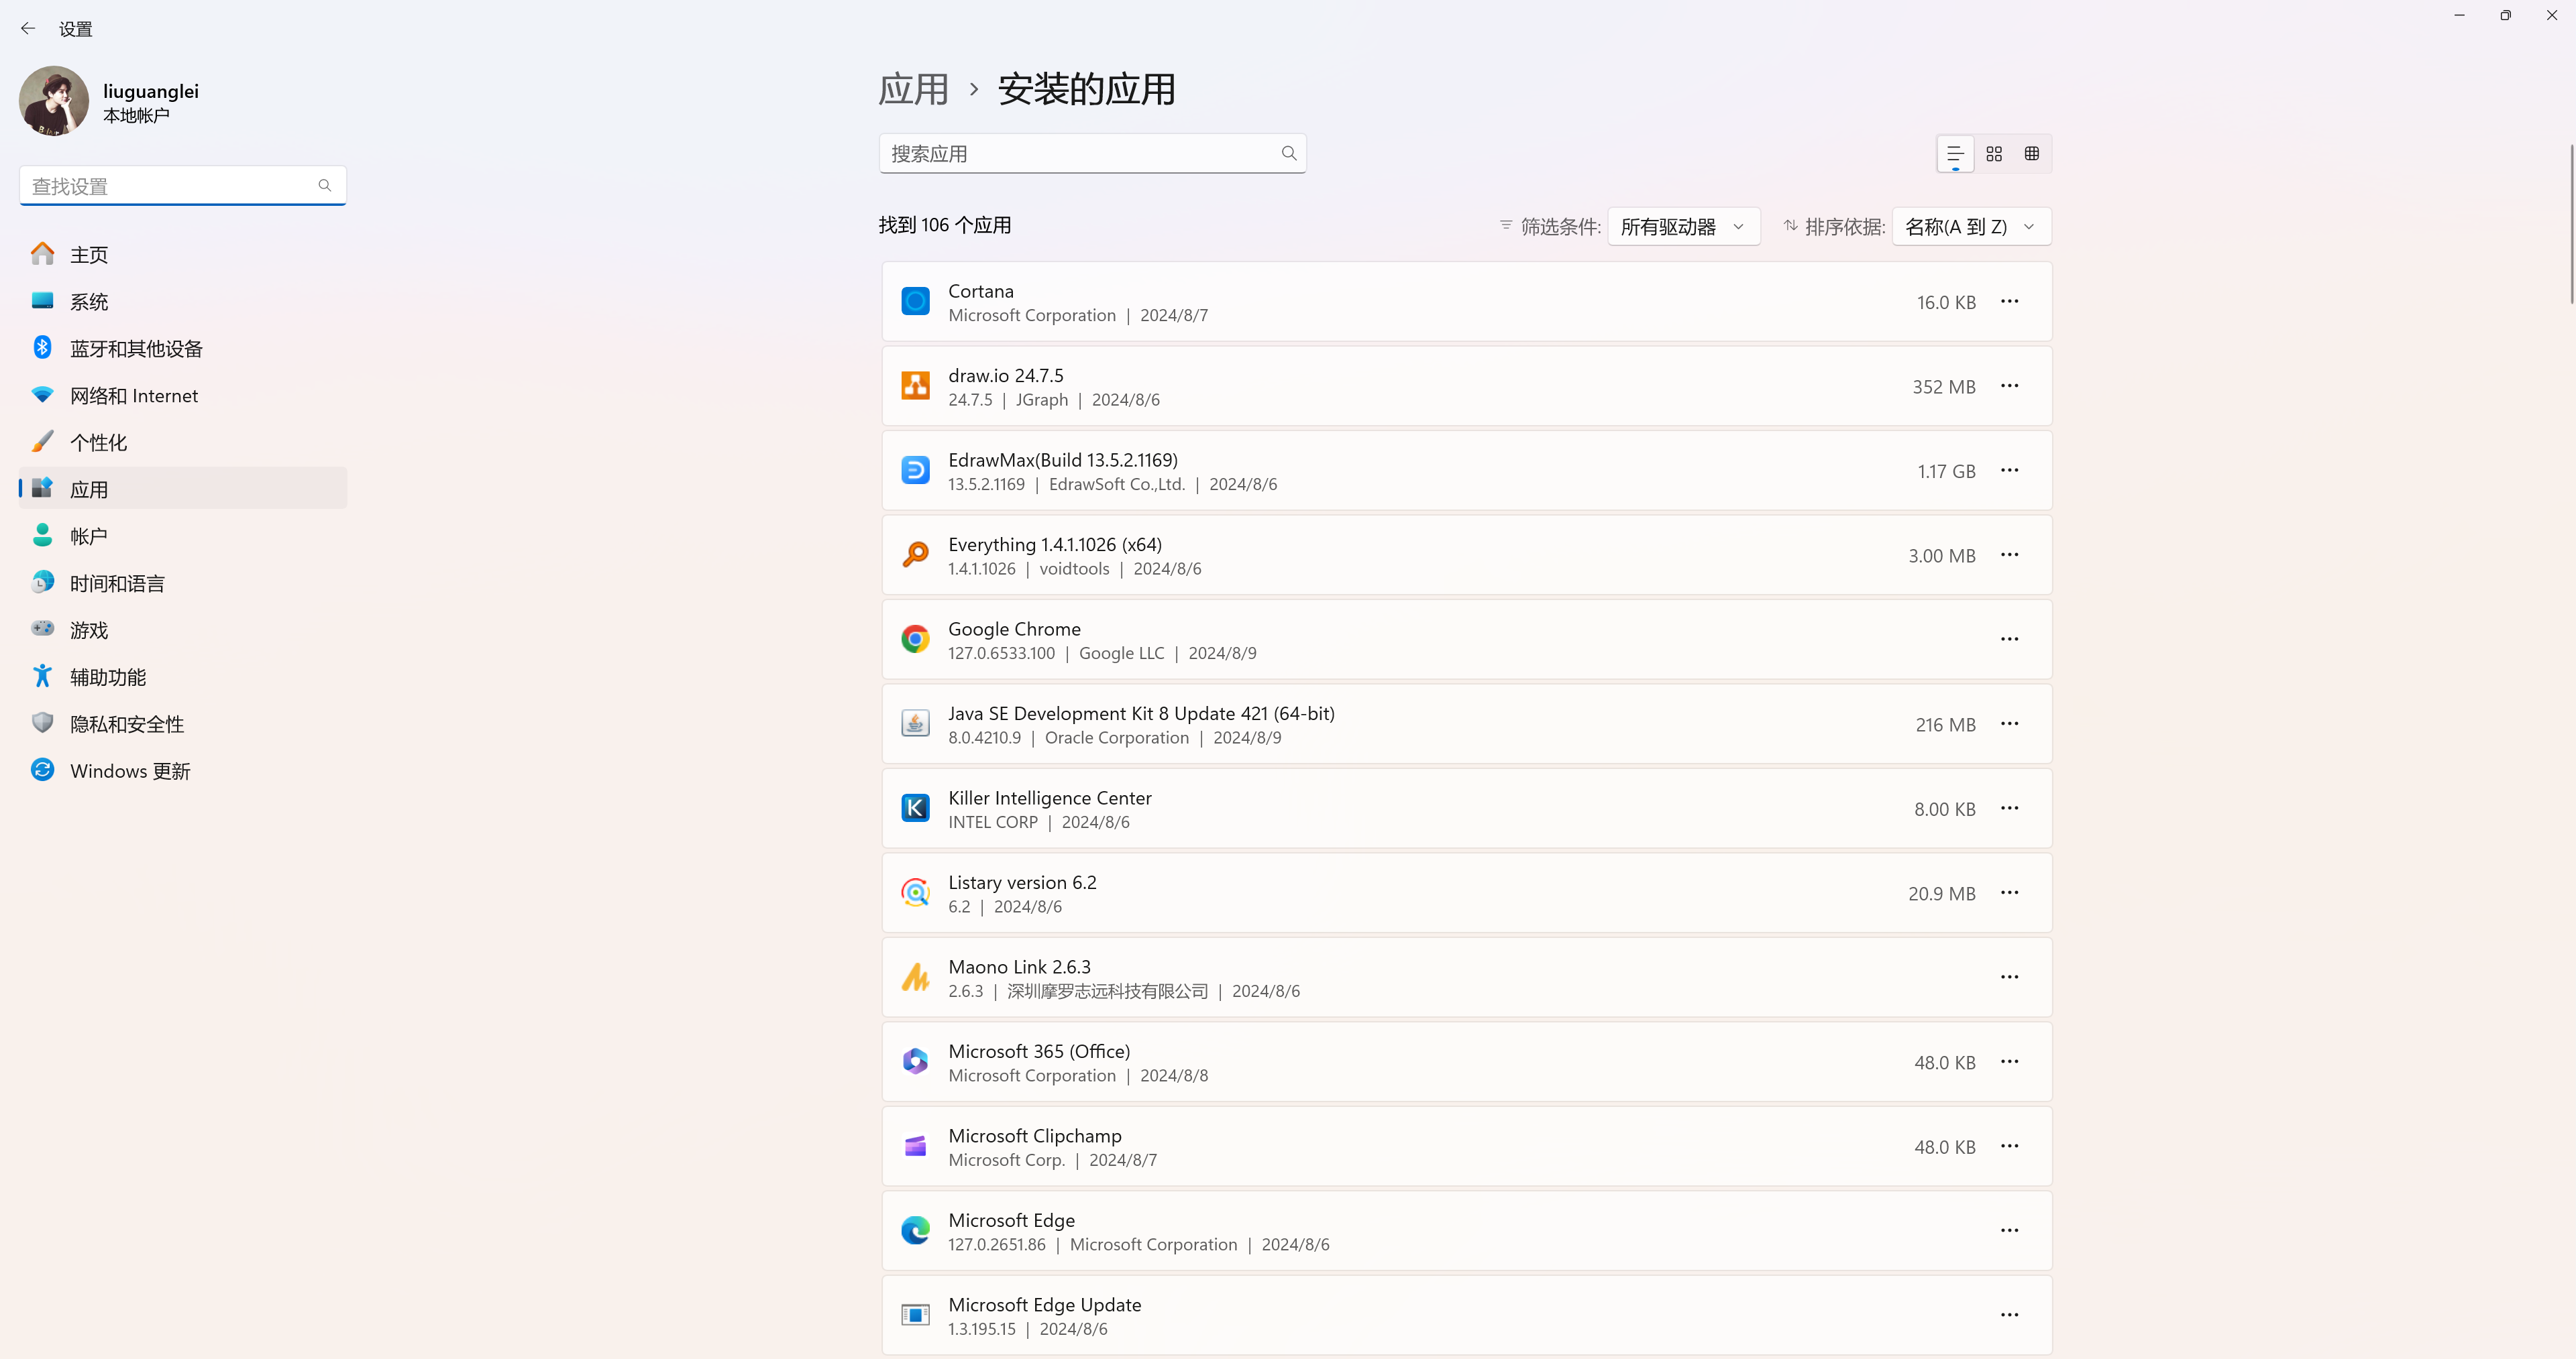Image resolution: width=2576 pixels, height=1359 pixels.
Task: Open Privacy and security settings
Action: (x=127, y=725)
